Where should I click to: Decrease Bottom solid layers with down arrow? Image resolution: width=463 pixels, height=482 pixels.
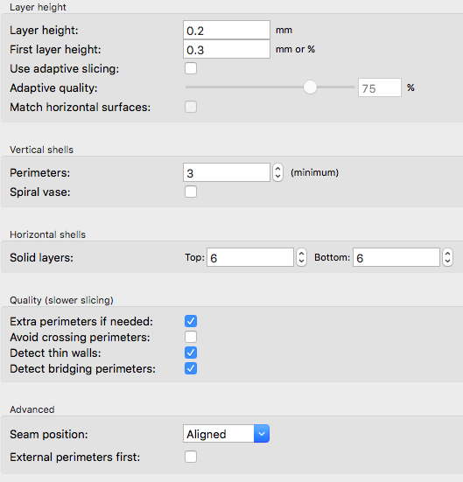pos(447,262)
